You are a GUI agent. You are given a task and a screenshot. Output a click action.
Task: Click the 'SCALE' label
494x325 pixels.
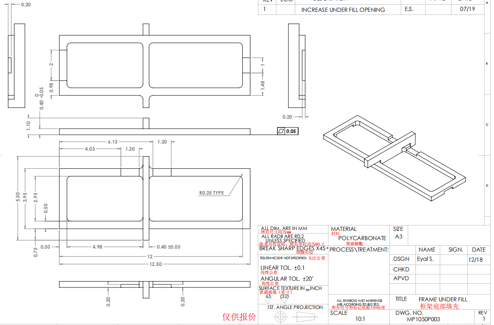[x=339, y=313]
